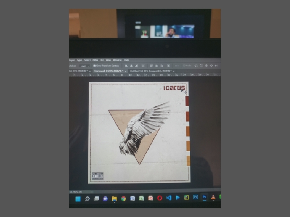The height and width of the screenshot is (217, 290).
Task: Align top edges of layers
Action: [151, 66]
